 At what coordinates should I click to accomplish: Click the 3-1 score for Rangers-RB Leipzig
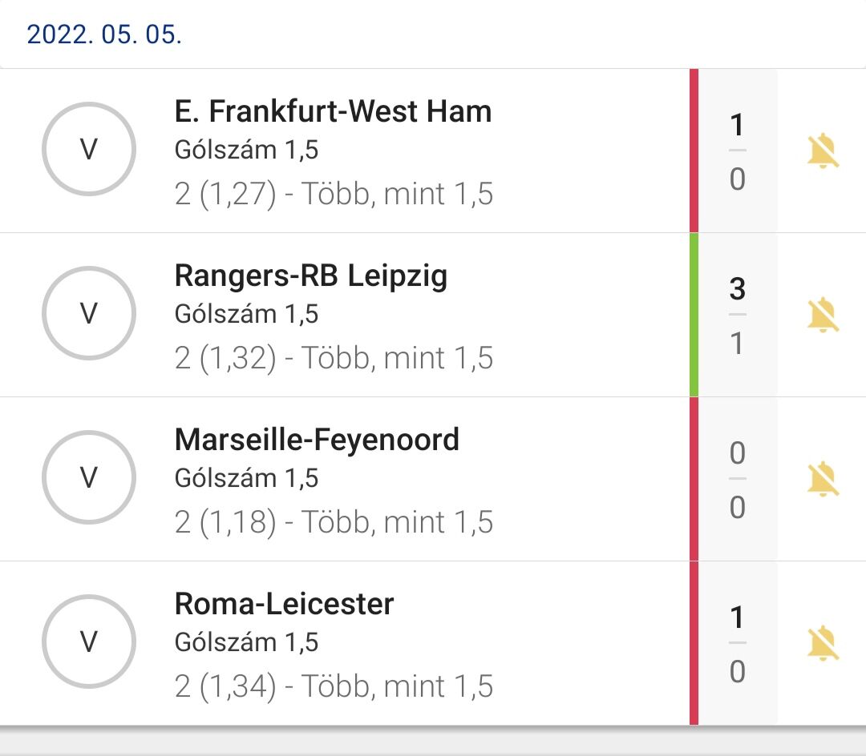(x=737, y=315)
